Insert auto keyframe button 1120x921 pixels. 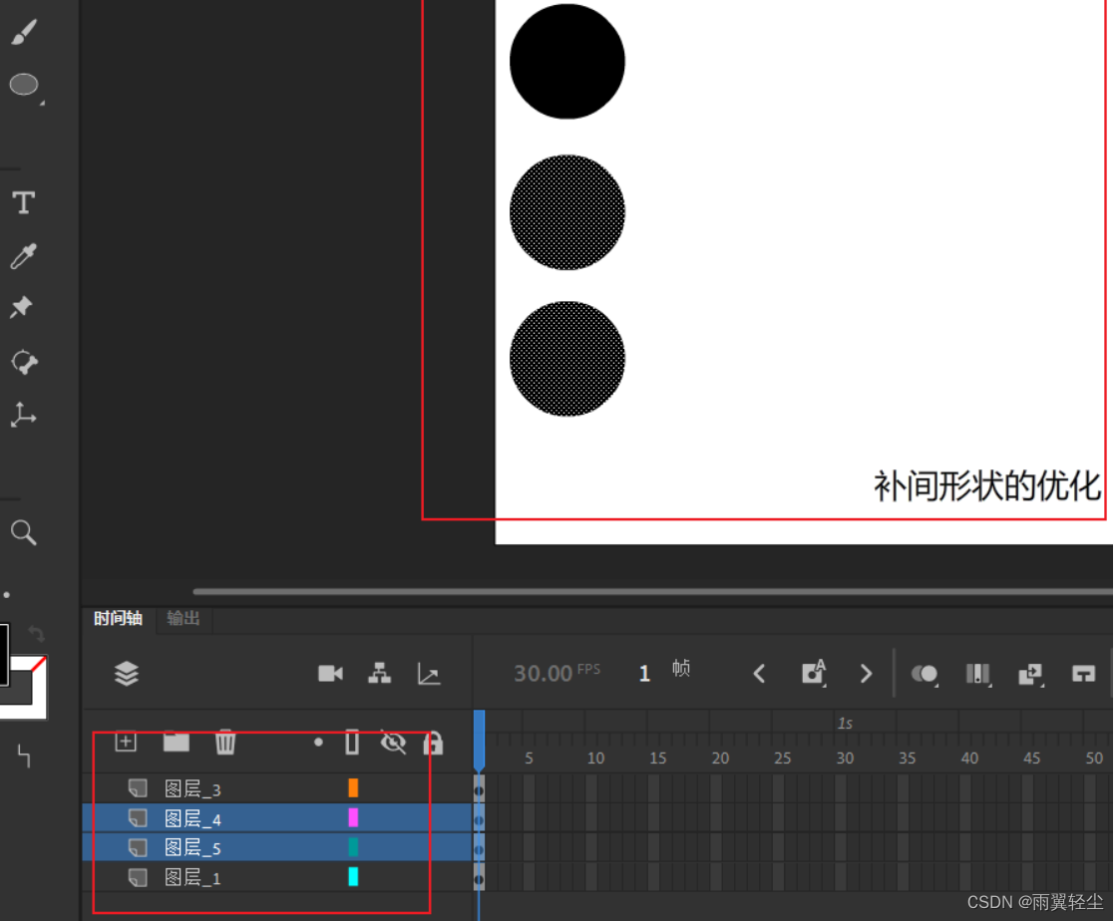tap(814, 673)
